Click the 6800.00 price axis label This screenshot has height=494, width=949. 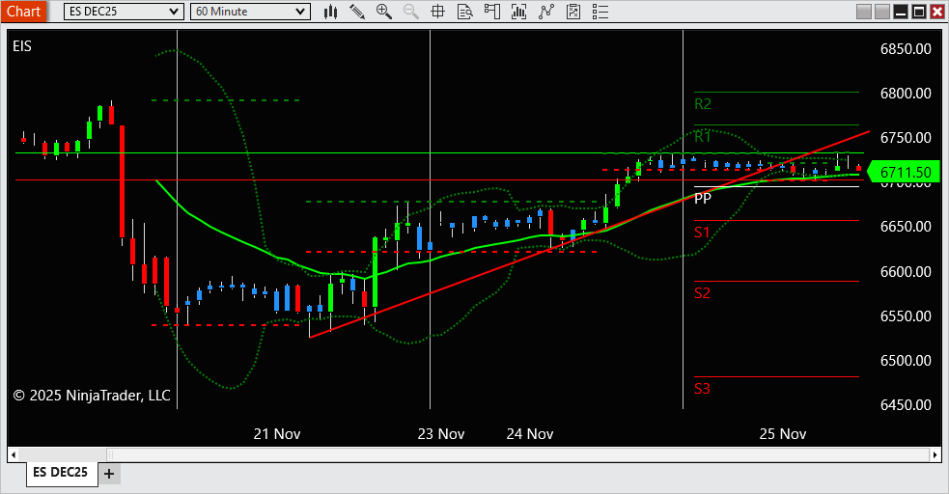coord(906,94)
